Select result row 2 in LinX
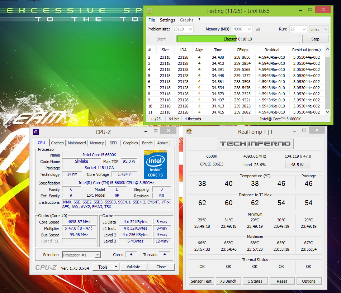341x293 pixels. click(235, 57)
